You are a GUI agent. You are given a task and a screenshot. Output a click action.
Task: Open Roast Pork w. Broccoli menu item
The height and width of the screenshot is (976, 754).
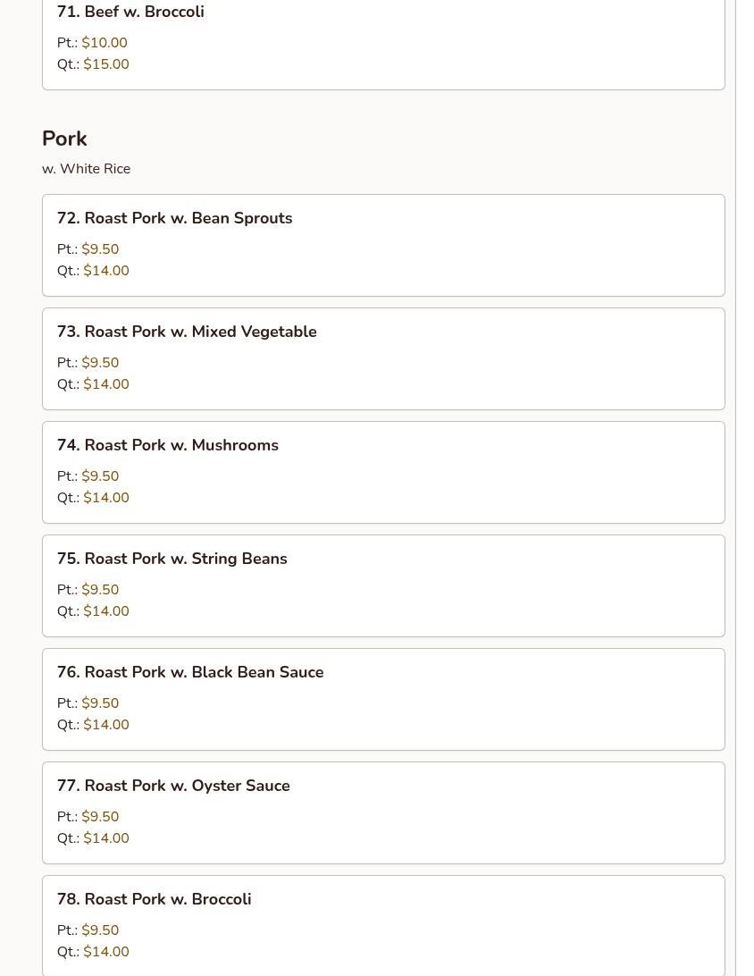click(154, 899)
